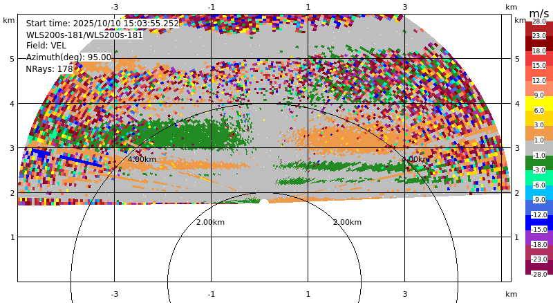Select the -12.0 colorbar tick label
This screenshot has height=303, width=553.
(539, 214)
